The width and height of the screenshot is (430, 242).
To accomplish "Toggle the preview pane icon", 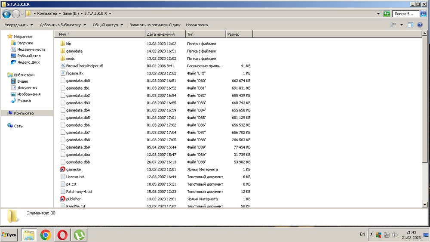I will click(x=410, y=25).
